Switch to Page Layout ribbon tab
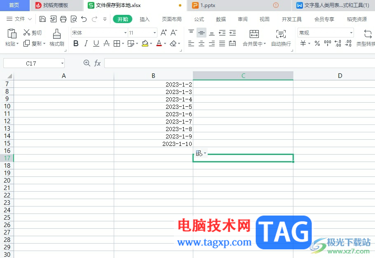Screen dimensions: 375x258 point(172,19)
